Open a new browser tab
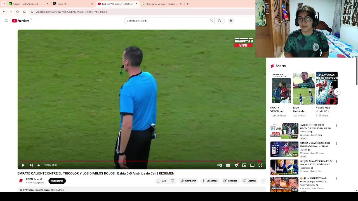Screen dimensions: 358x201 187,4
